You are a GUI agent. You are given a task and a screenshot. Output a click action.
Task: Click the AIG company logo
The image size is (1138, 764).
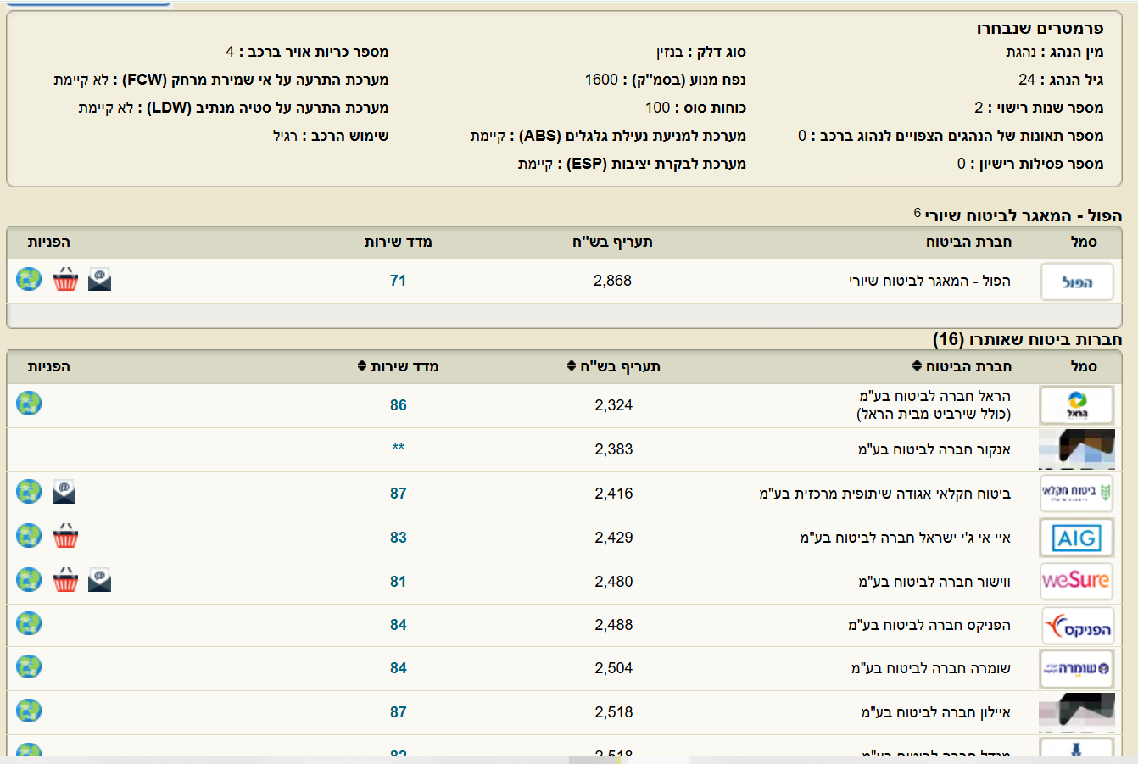pos(1076,538)
